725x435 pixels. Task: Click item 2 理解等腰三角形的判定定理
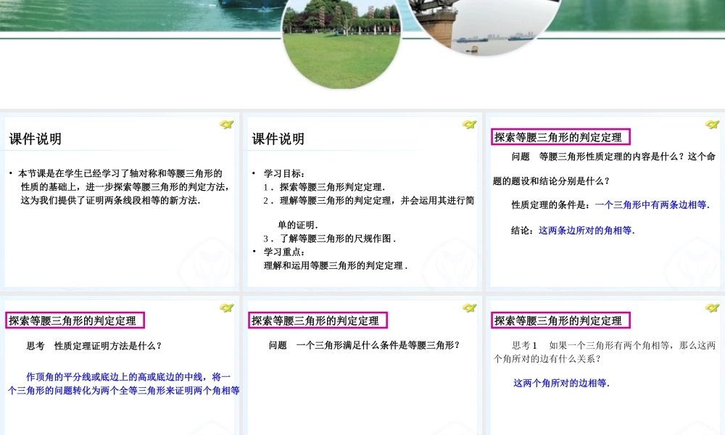coord(368,201)
